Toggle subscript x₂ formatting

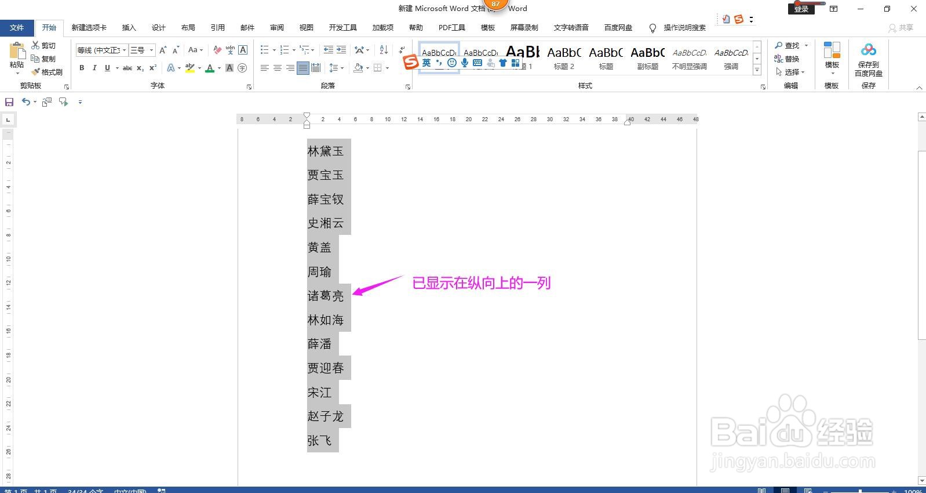(x=140, y=68)
